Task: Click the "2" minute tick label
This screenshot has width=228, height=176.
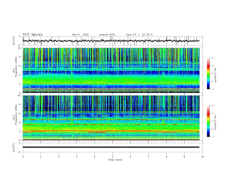Action: pyautogui.click(x=59, y=157)
